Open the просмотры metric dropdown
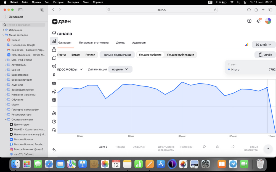The height and width of the screenshot is (172, 276). click(70, 69)
